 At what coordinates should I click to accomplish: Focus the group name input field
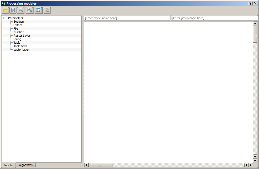pos(214,18)
